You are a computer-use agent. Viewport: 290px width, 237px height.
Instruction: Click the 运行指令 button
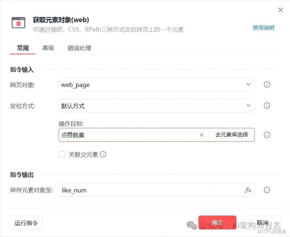click(26, 223)
